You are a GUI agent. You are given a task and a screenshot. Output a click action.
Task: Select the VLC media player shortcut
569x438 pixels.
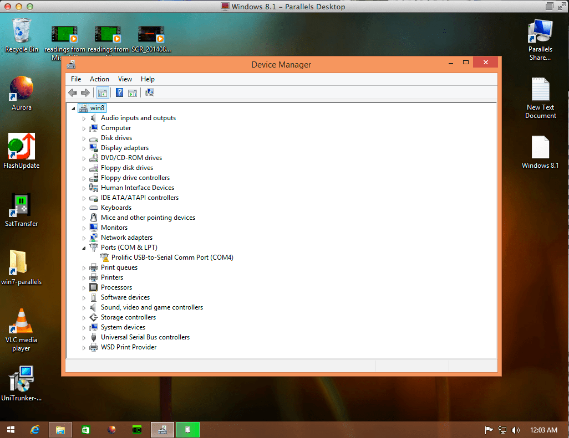click(22, 330)
